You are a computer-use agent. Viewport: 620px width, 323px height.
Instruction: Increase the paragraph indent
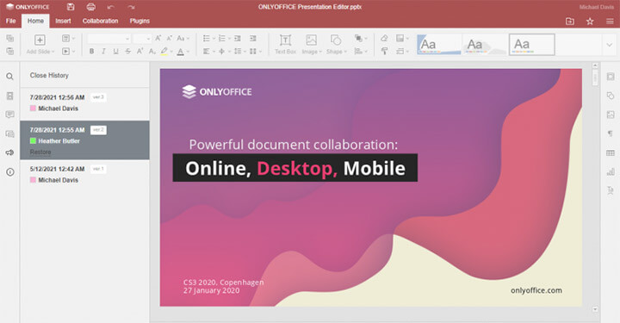(x=253, y=39)
